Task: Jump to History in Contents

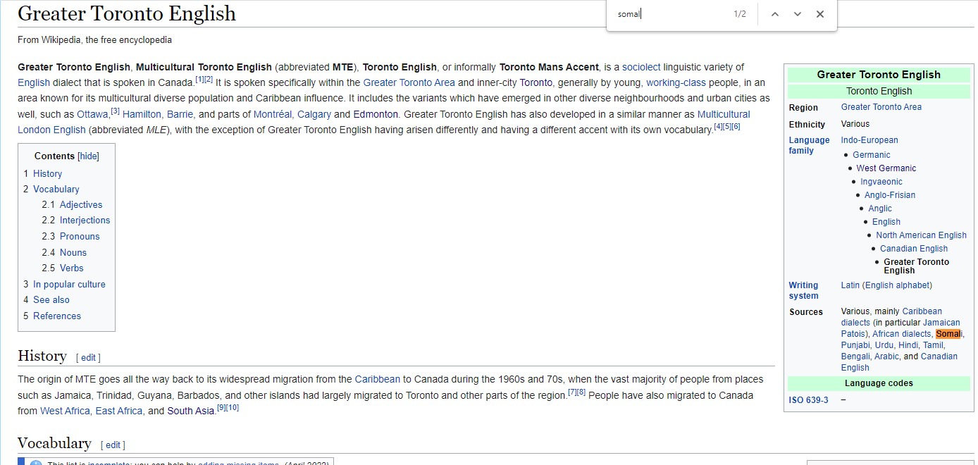Action: coord(47,173)
